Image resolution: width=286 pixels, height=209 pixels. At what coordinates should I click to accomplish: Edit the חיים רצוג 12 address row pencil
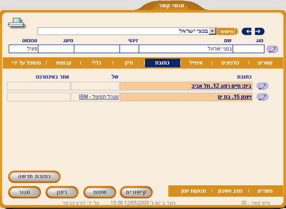[x=262, y=86]
